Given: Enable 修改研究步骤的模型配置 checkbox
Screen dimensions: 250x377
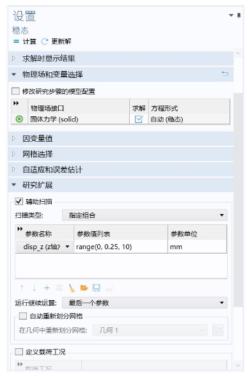Looking at the screenshot, I should pyautogui.click(x=15, y=91).
